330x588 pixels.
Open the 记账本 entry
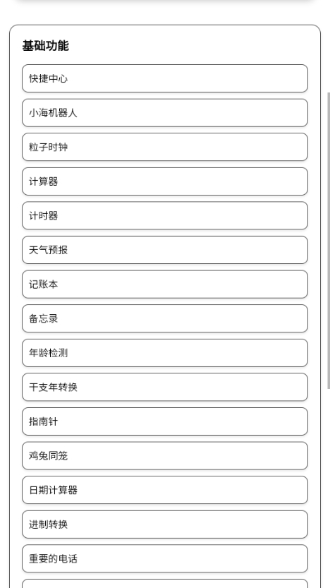[165, 284]
